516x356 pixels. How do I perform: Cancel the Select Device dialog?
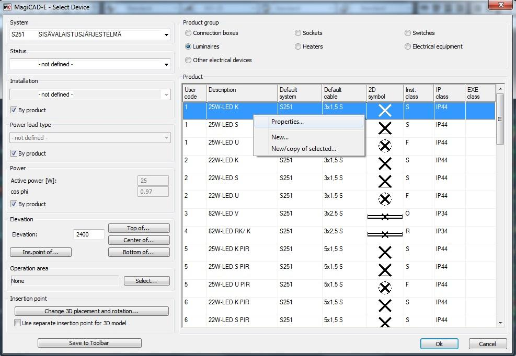pyautogui.click(x=488, y=344)
